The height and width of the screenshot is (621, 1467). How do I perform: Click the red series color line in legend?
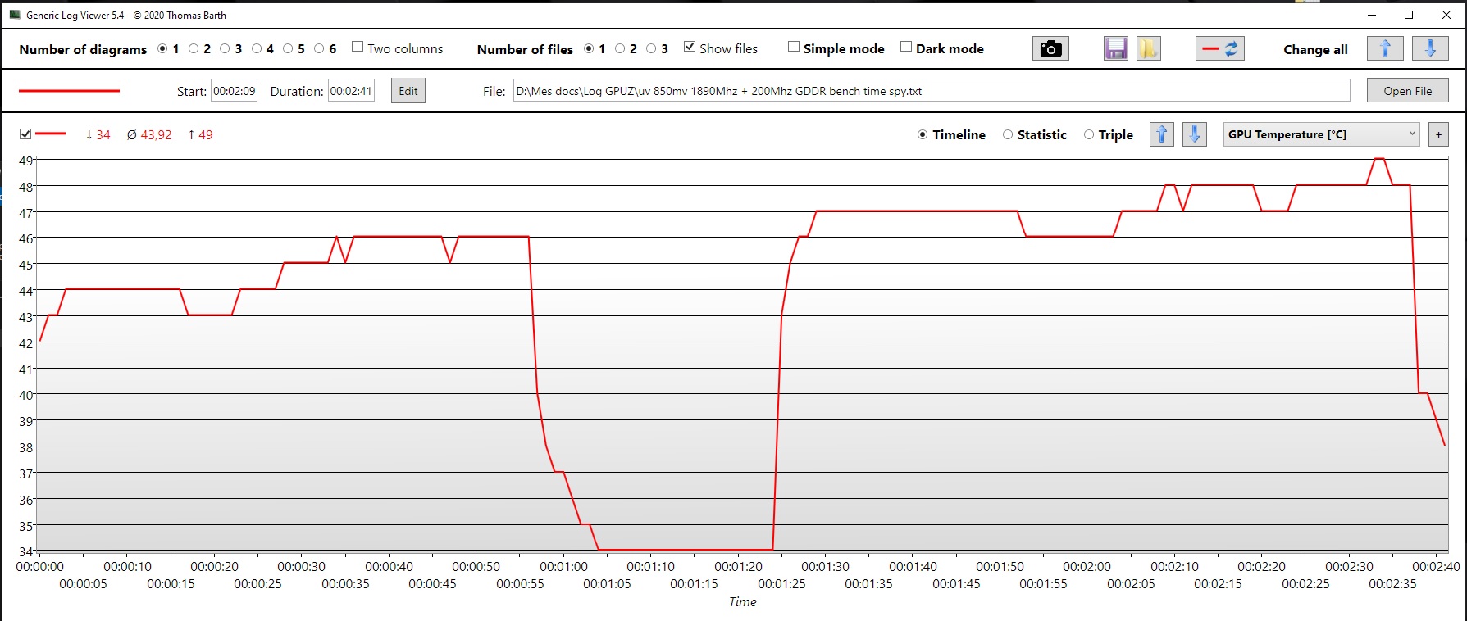[x=51, y=134]
